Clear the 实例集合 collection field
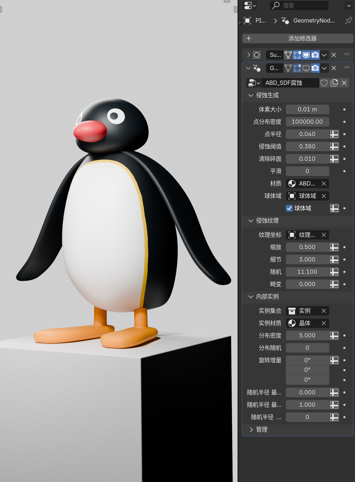This screenshot has height=482, width=355. (324, 311)
